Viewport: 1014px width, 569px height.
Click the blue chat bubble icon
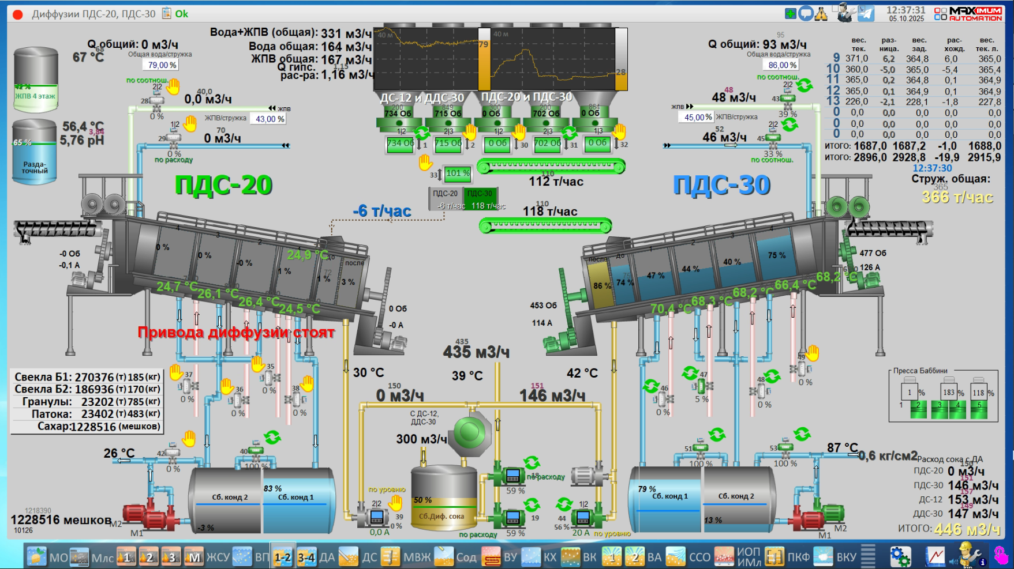pos(806,14)
